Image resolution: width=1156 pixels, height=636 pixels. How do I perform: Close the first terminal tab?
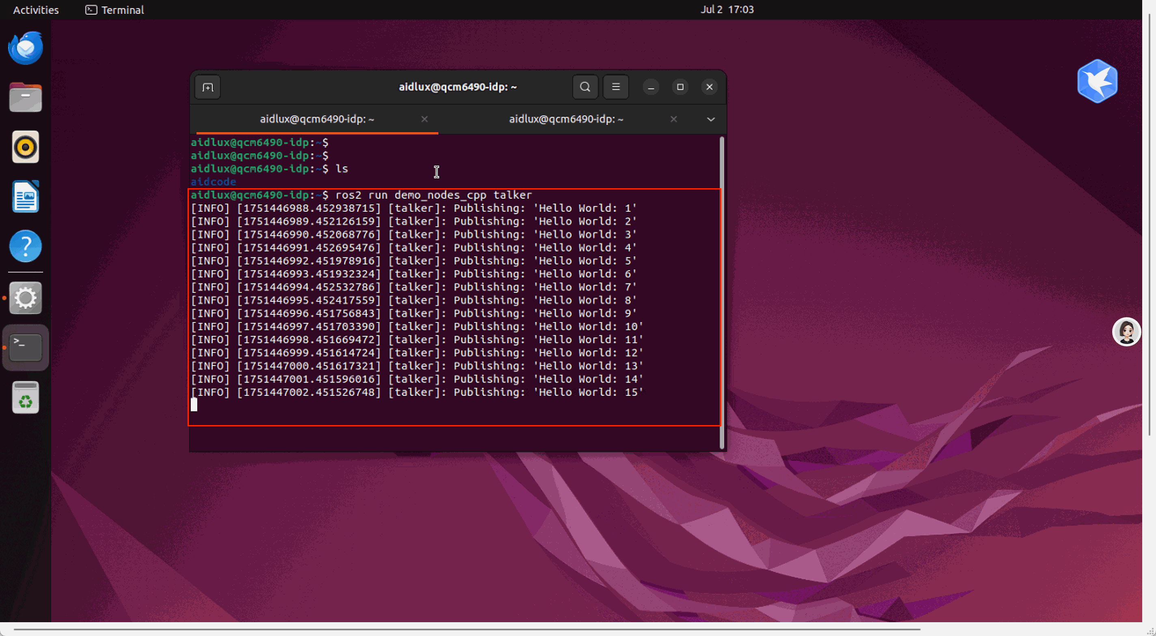[425, 119]
